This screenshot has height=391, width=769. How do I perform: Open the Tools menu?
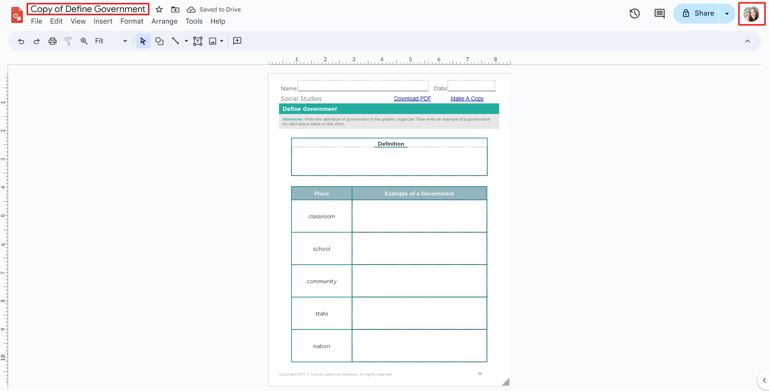pos(194,21)
